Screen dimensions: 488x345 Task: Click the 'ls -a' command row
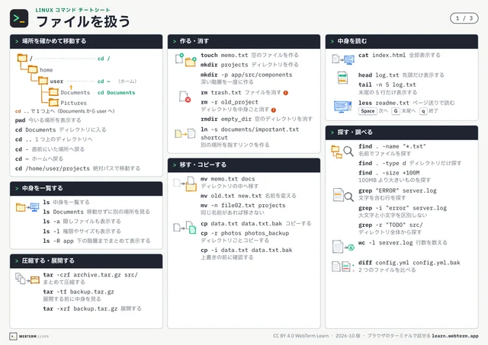(x=82, y=222)
